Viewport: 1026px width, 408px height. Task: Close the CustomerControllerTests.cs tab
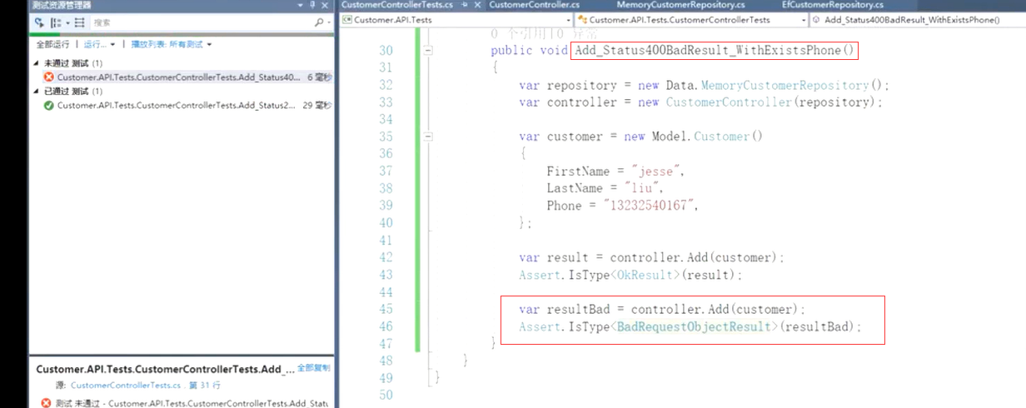pyautogui.click(x=476, y=5)
